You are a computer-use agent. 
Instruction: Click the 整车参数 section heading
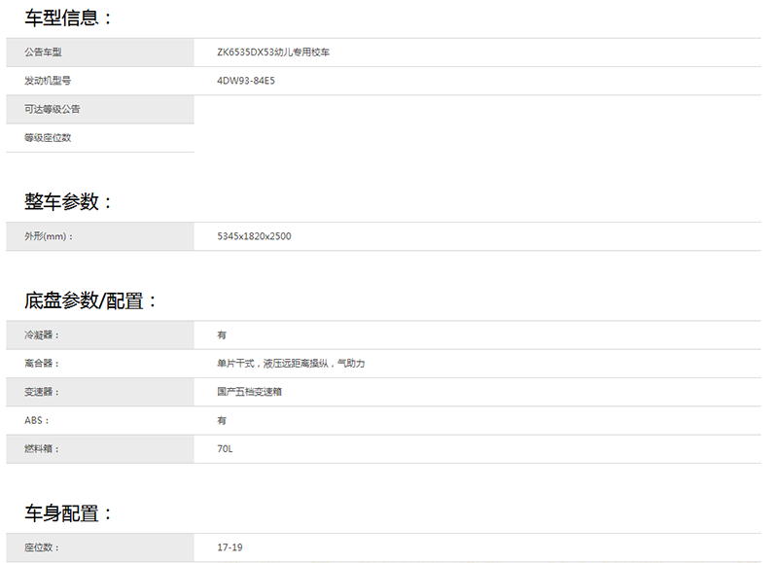pos(69,201)
